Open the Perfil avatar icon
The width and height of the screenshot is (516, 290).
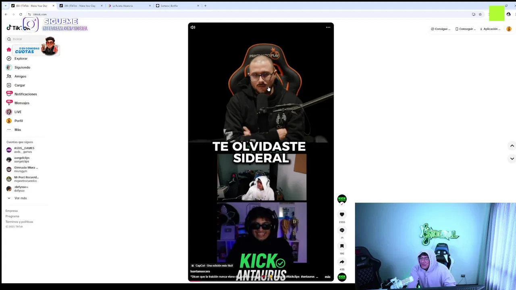click(x=9, y=121)
